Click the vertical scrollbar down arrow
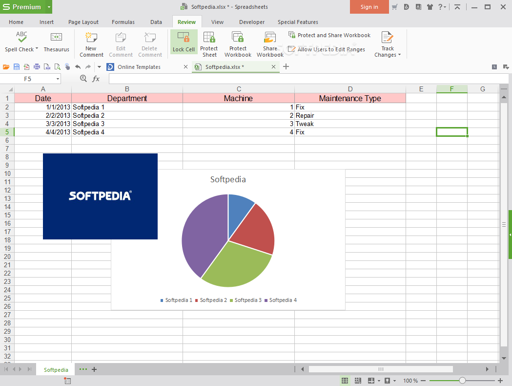The width and height of the screenshot is (512, 386). [x=504, y=359]
